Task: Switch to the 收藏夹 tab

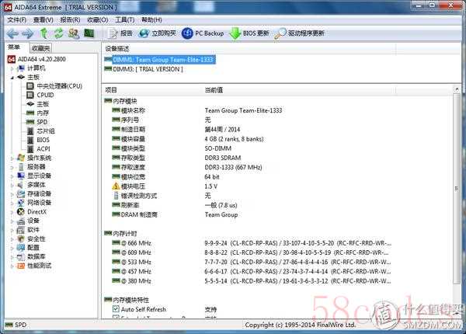Action: point(40,48)
